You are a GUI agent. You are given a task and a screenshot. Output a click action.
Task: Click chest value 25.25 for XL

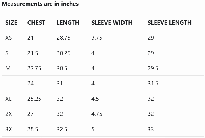(34, 99)
